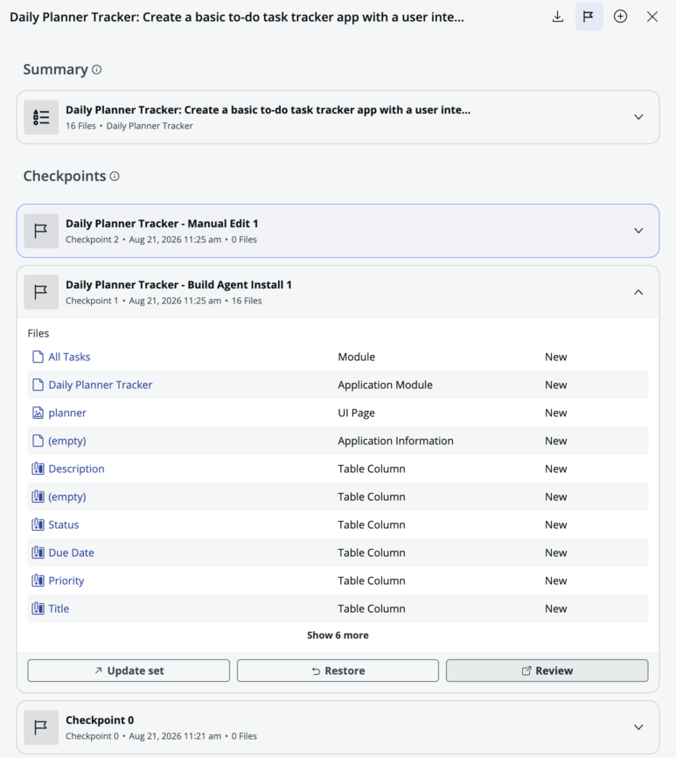This screenshot has width=676, height=758.
Task: Open the planner UI Page link
Action: 67,413
